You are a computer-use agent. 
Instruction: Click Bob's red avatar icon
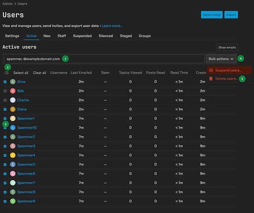13,91
